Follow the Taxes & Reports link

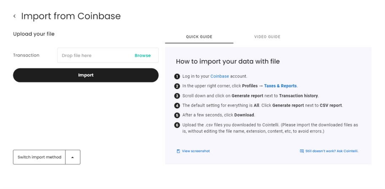tap(280, 86)
